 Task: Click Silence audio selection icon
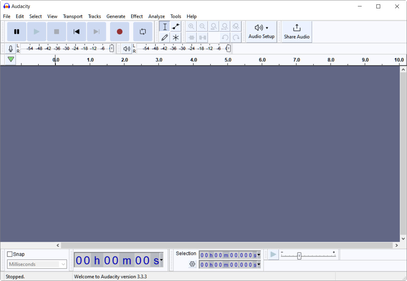pos(202,37)
